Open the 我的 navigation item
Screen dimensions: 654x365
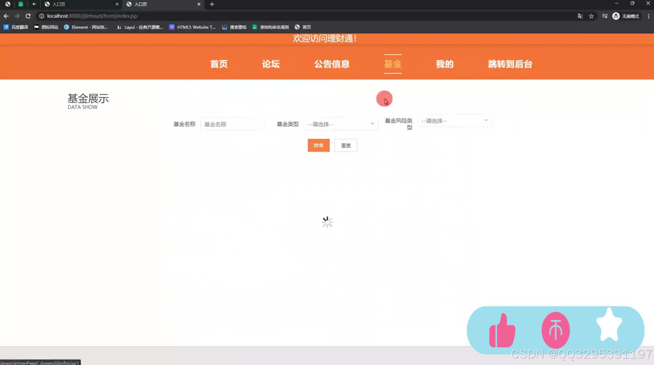pyautogui.click(x=445, y=64)
